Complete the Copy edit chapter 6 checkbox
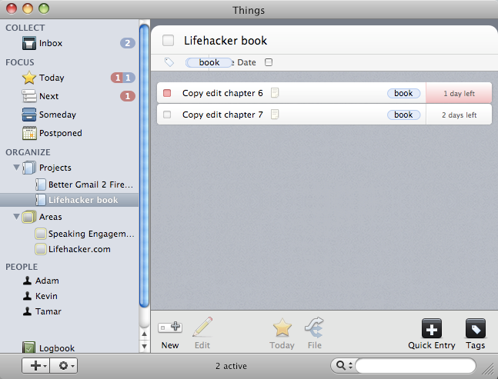Screen dimensions: 498x379 coord(167,93)
